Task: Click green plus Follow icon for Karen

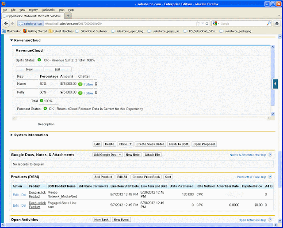Action: (80, 84)
